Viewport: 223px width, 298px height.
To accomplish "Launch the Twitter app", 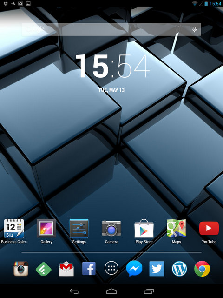I will point(157,269).
